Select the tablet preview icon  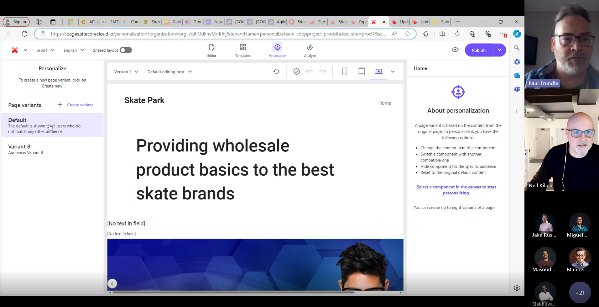tap(362, 71)
